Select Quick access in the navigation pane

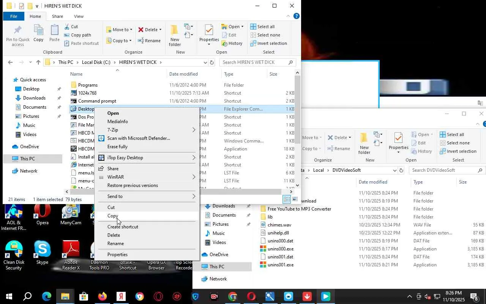(x=33, y=80)
